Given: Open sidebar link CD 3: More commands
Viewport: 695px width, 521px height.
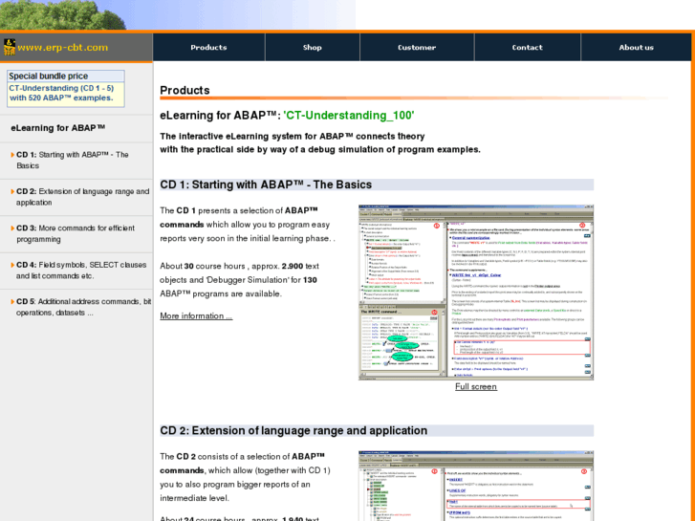Looking at the screenshot, I should 76,233.
